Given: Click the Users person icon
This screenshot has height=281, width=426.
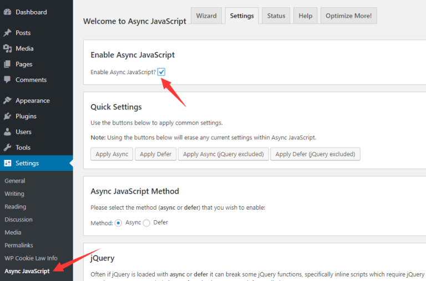Looking at the screenshot, I should pos(8,132).
